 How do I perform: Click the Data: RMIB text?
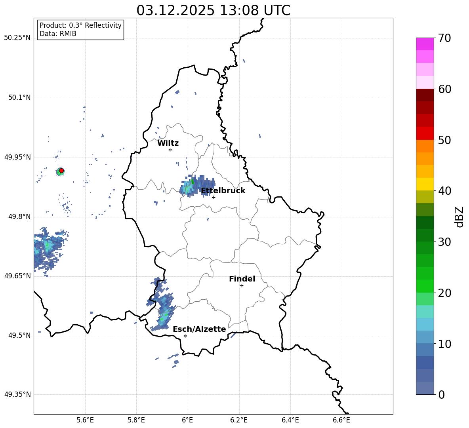tap(58, 34)
